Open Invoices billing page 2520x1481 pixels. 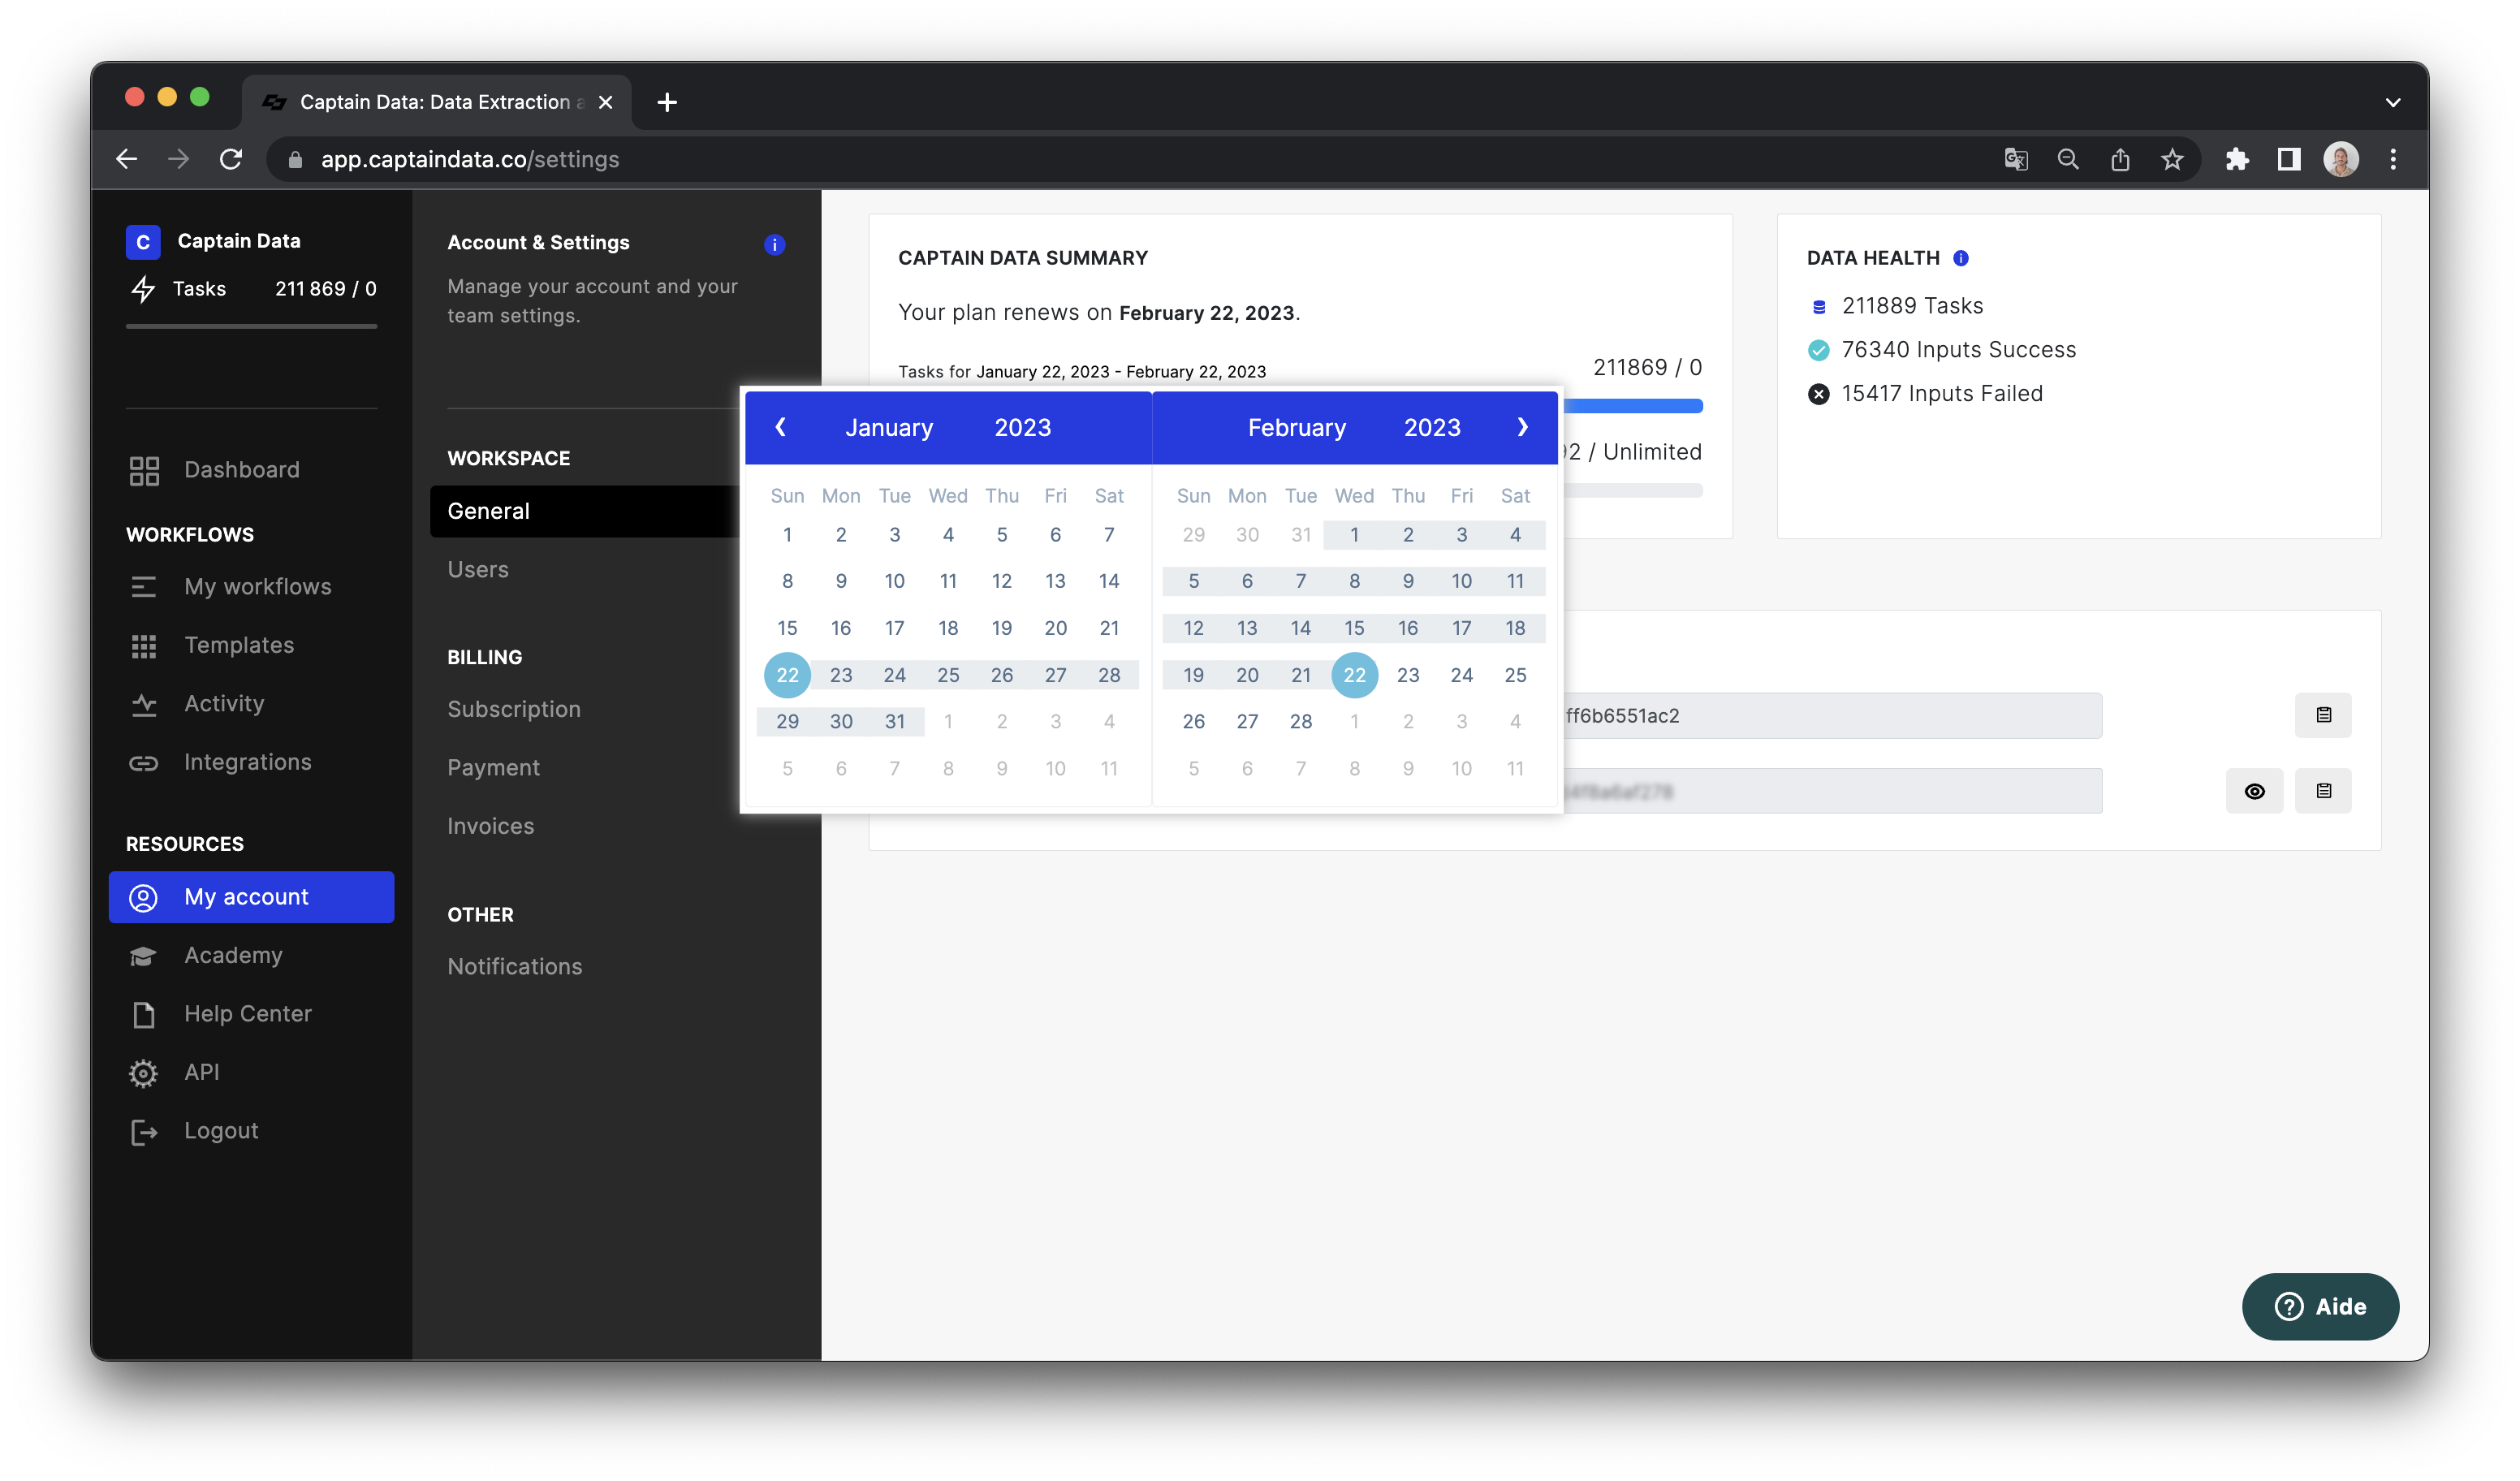(x=490, y=826)
